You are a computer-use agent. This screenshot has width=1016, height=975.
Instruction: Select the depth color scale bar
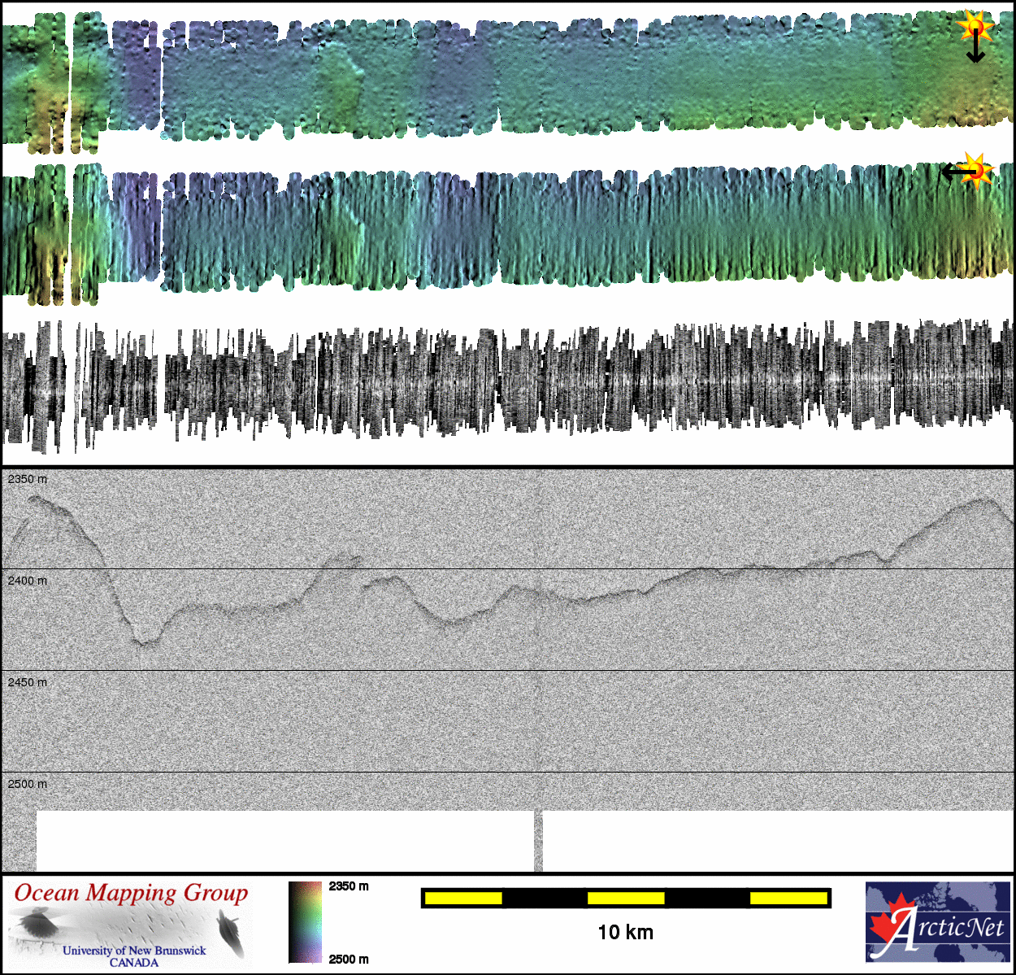click(x=305, y=922)
